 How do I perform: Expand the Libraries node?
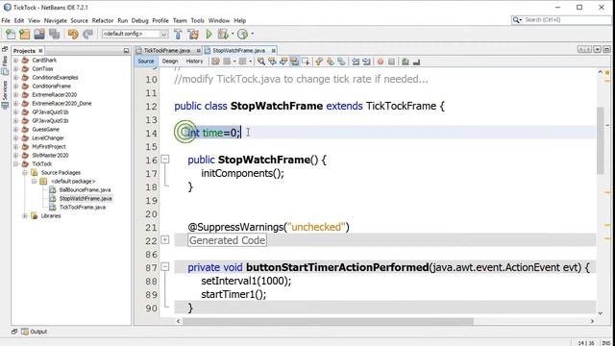[25, 215]
